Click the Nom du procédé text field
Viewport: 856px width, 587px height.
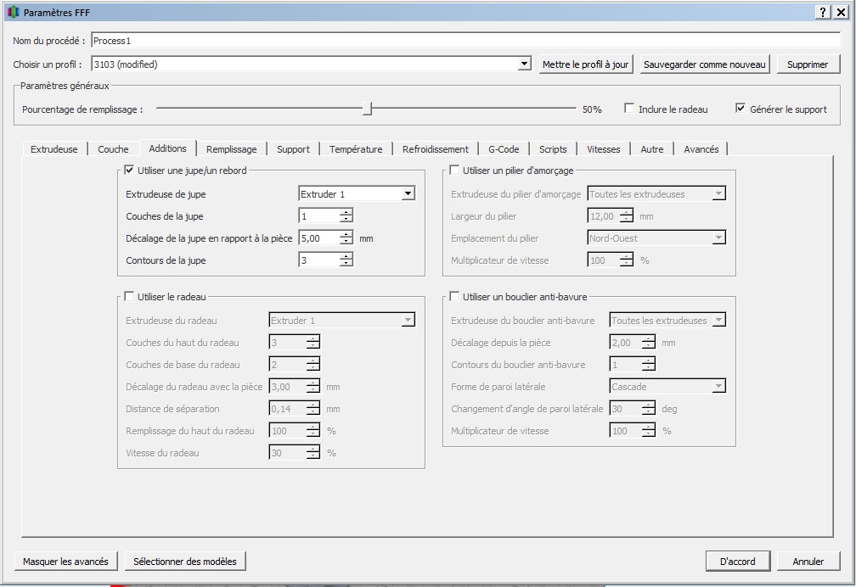[465, 41]
